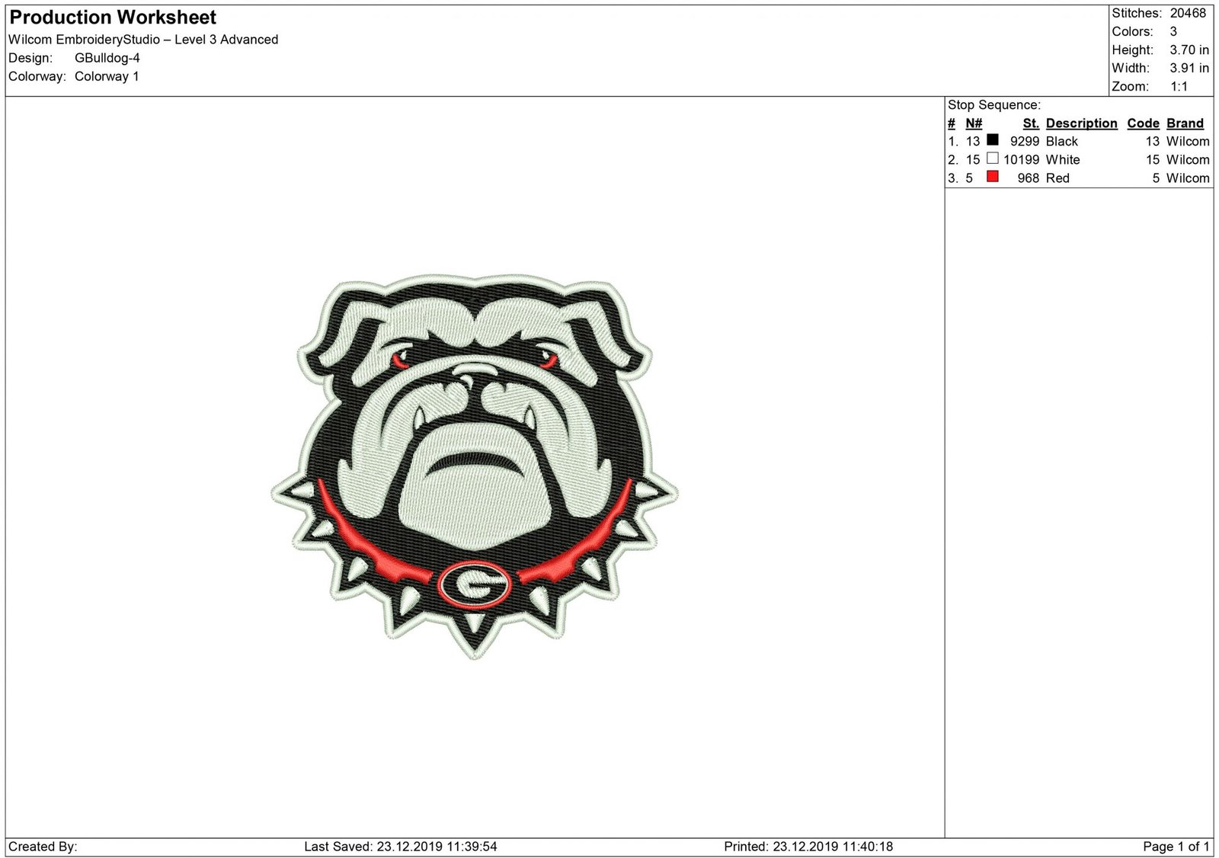Click the Width value 3.91 in
The height and width of the screenshot is (858, 1219).
coord(1189,68)
